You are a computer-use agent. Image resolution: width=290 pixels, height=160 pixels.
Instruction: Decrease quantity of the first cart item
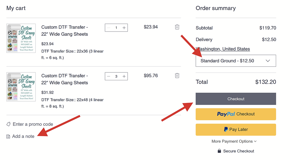109,28
